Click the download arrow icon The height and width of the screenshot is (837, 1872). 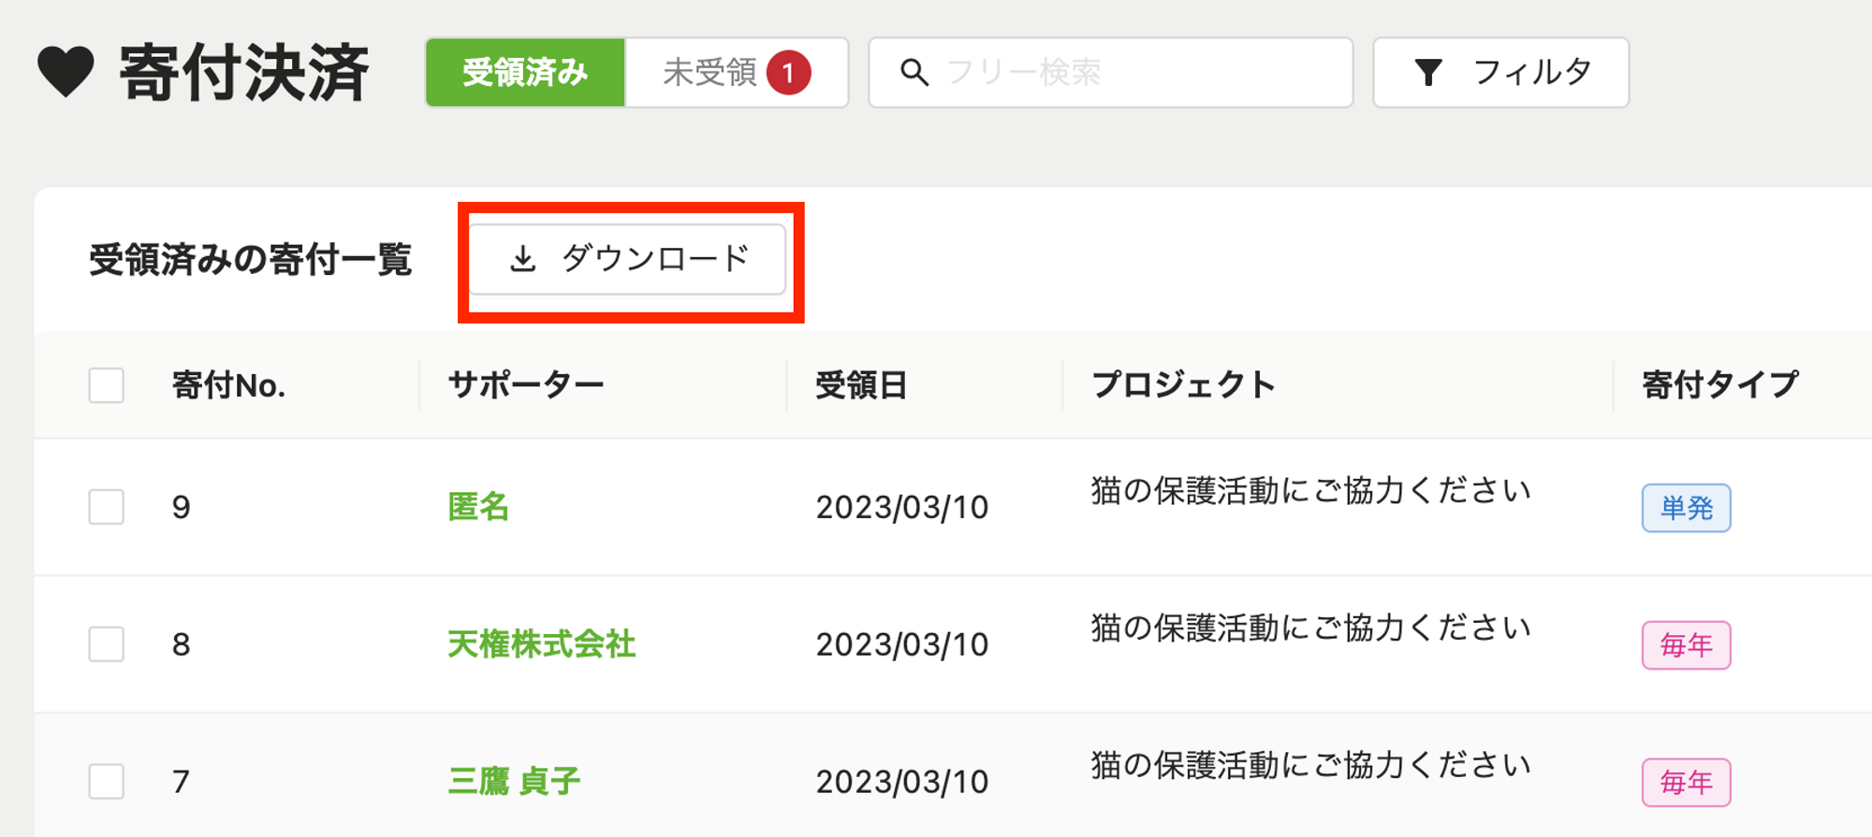point(522,259)
